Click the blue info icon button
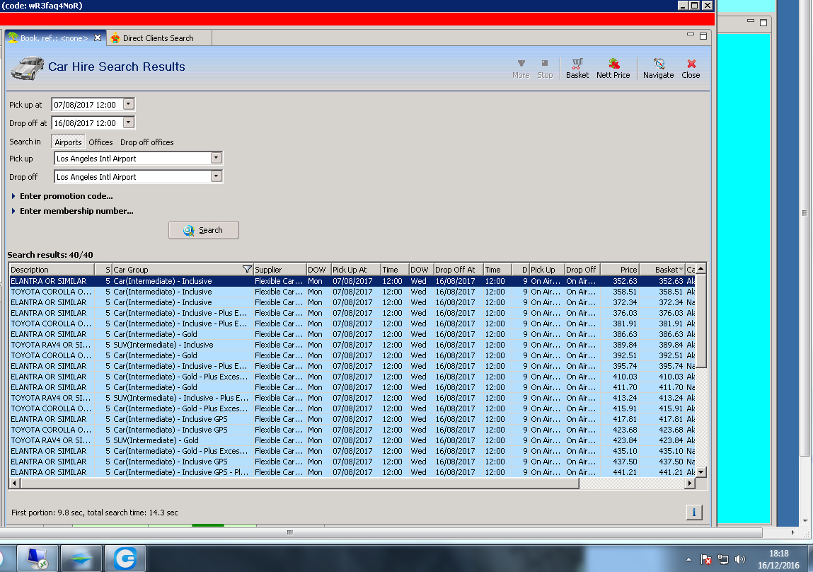 (x=693, y=512)
